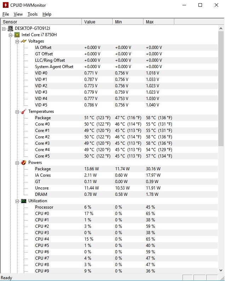This screenshot has width=225, height=281.
Task: Click the Temperatures thermometer icon
Action: coord(24,111)
